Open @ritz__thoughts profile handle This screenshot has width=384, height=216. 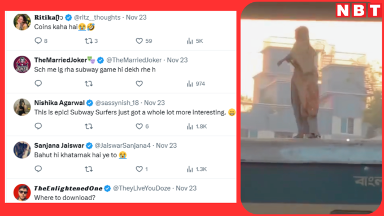pyautogui.click(x=97, y=17)
